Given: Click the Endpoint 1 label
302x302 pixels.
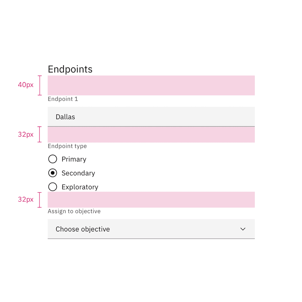Looking at the screenshot, I should click(63, 99).
